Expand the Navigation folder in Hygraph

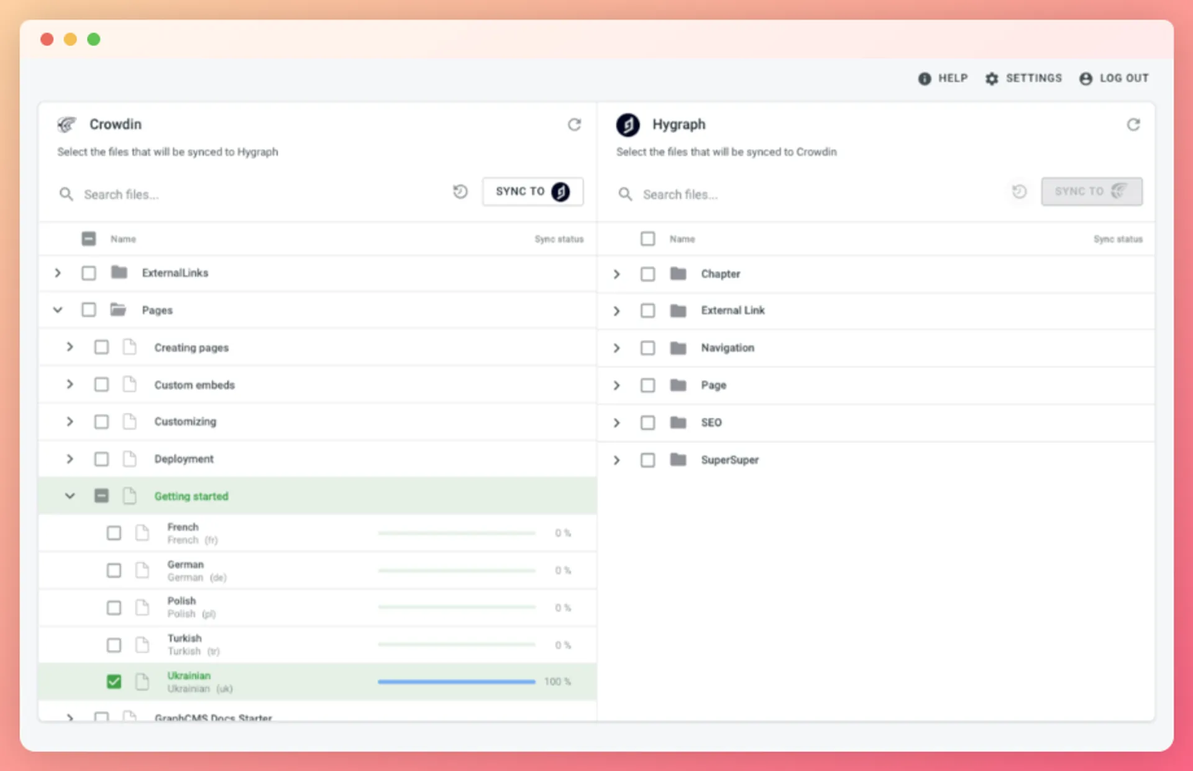tap(616, 348)
